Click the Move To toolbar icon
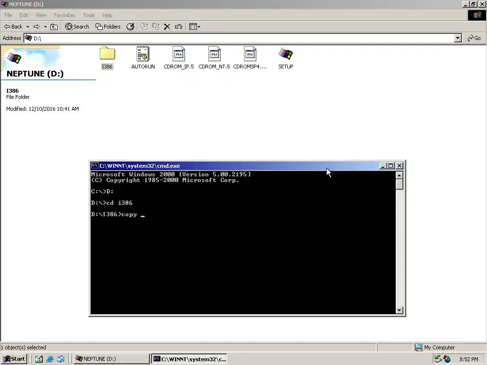The width and height of the screenshot is (487, 365). point(145,27)
